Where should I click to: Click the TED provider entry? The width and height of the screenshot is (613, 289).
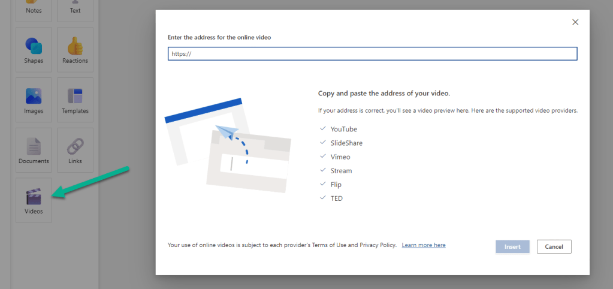(x=336, y=198)
